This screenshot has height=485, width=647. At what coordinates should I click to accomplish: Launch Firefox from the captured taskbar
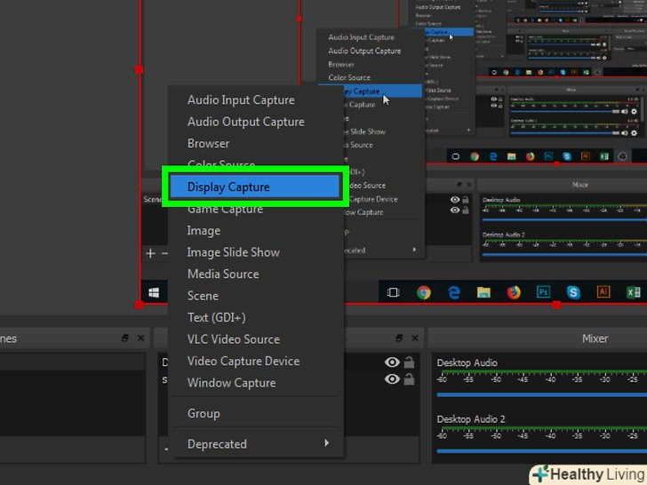(x=514, y=291)
